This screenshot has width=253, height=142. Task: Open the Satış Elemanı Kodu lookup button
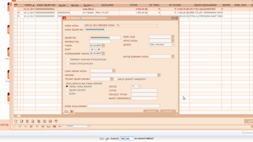[x=173, y=56]
